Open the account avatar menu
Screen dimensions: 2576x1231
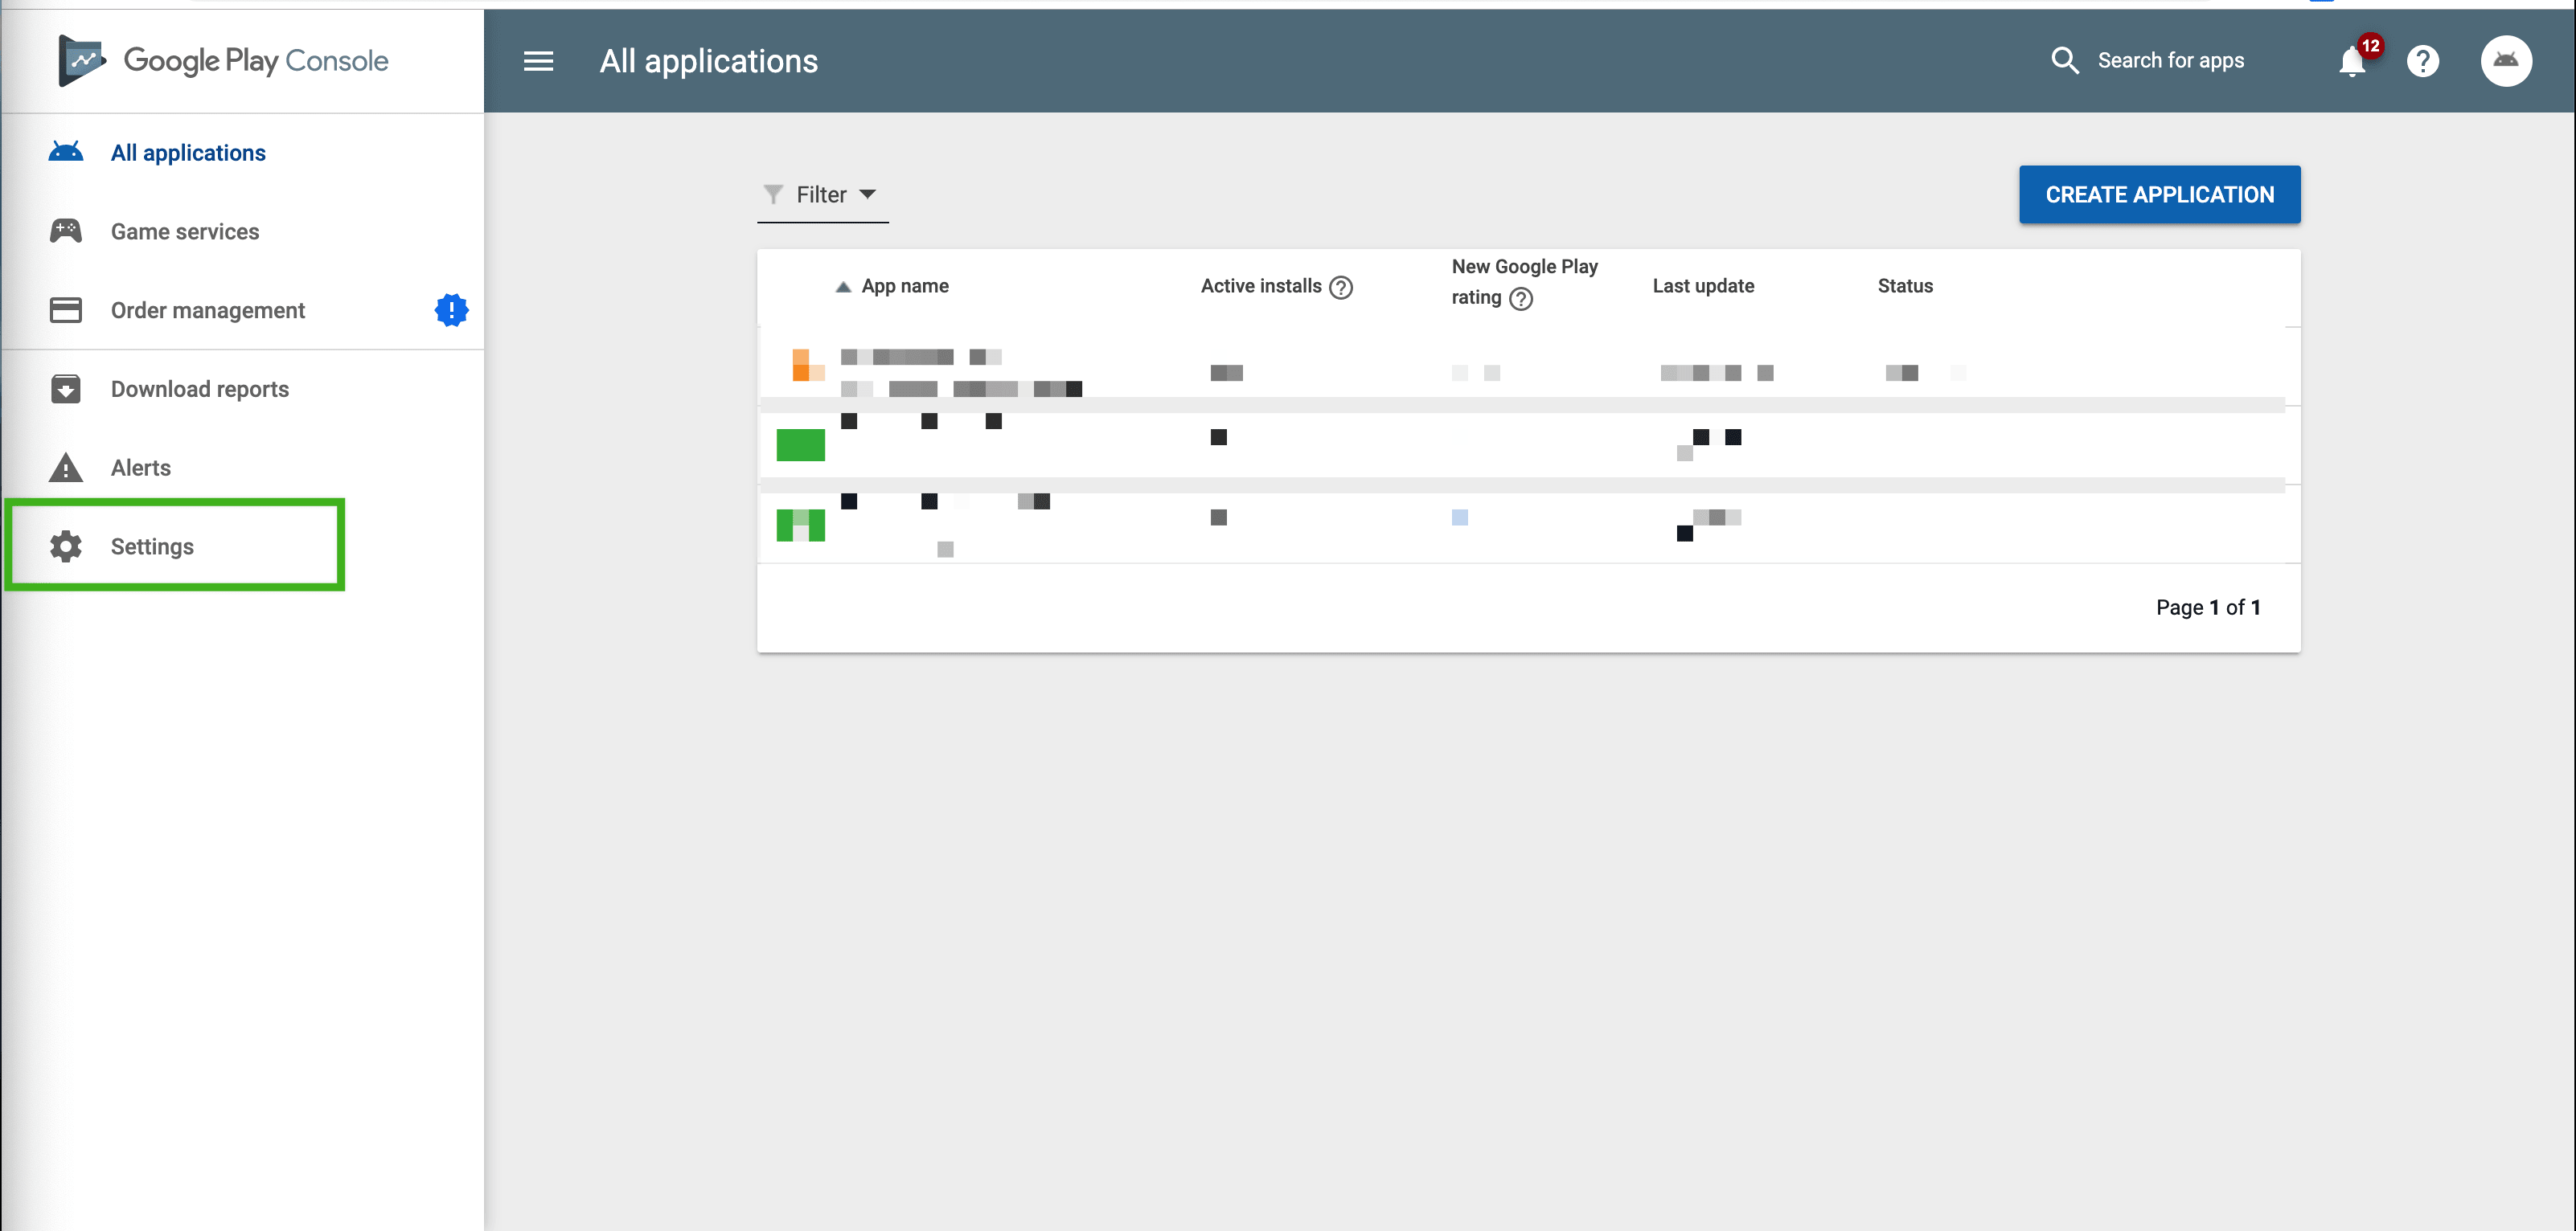click(2505, 61)
